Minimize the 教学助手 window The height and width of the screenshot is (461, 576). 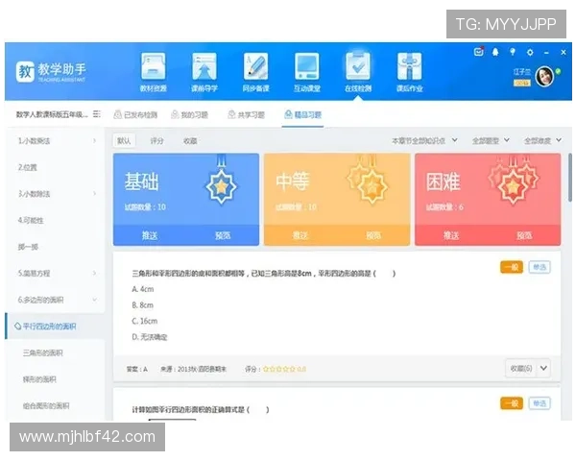click(x=546, y=53)
